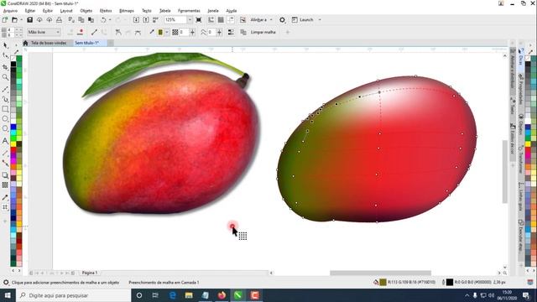
Task: Select the Mesh Fill tool in toolbox
Action: (5, 207)
